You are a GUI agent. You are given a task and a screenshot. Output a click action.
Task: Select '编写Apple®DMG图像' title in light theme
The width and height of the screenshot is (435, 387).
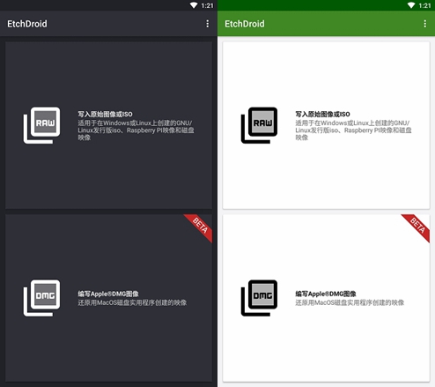[x=326, y=294]
